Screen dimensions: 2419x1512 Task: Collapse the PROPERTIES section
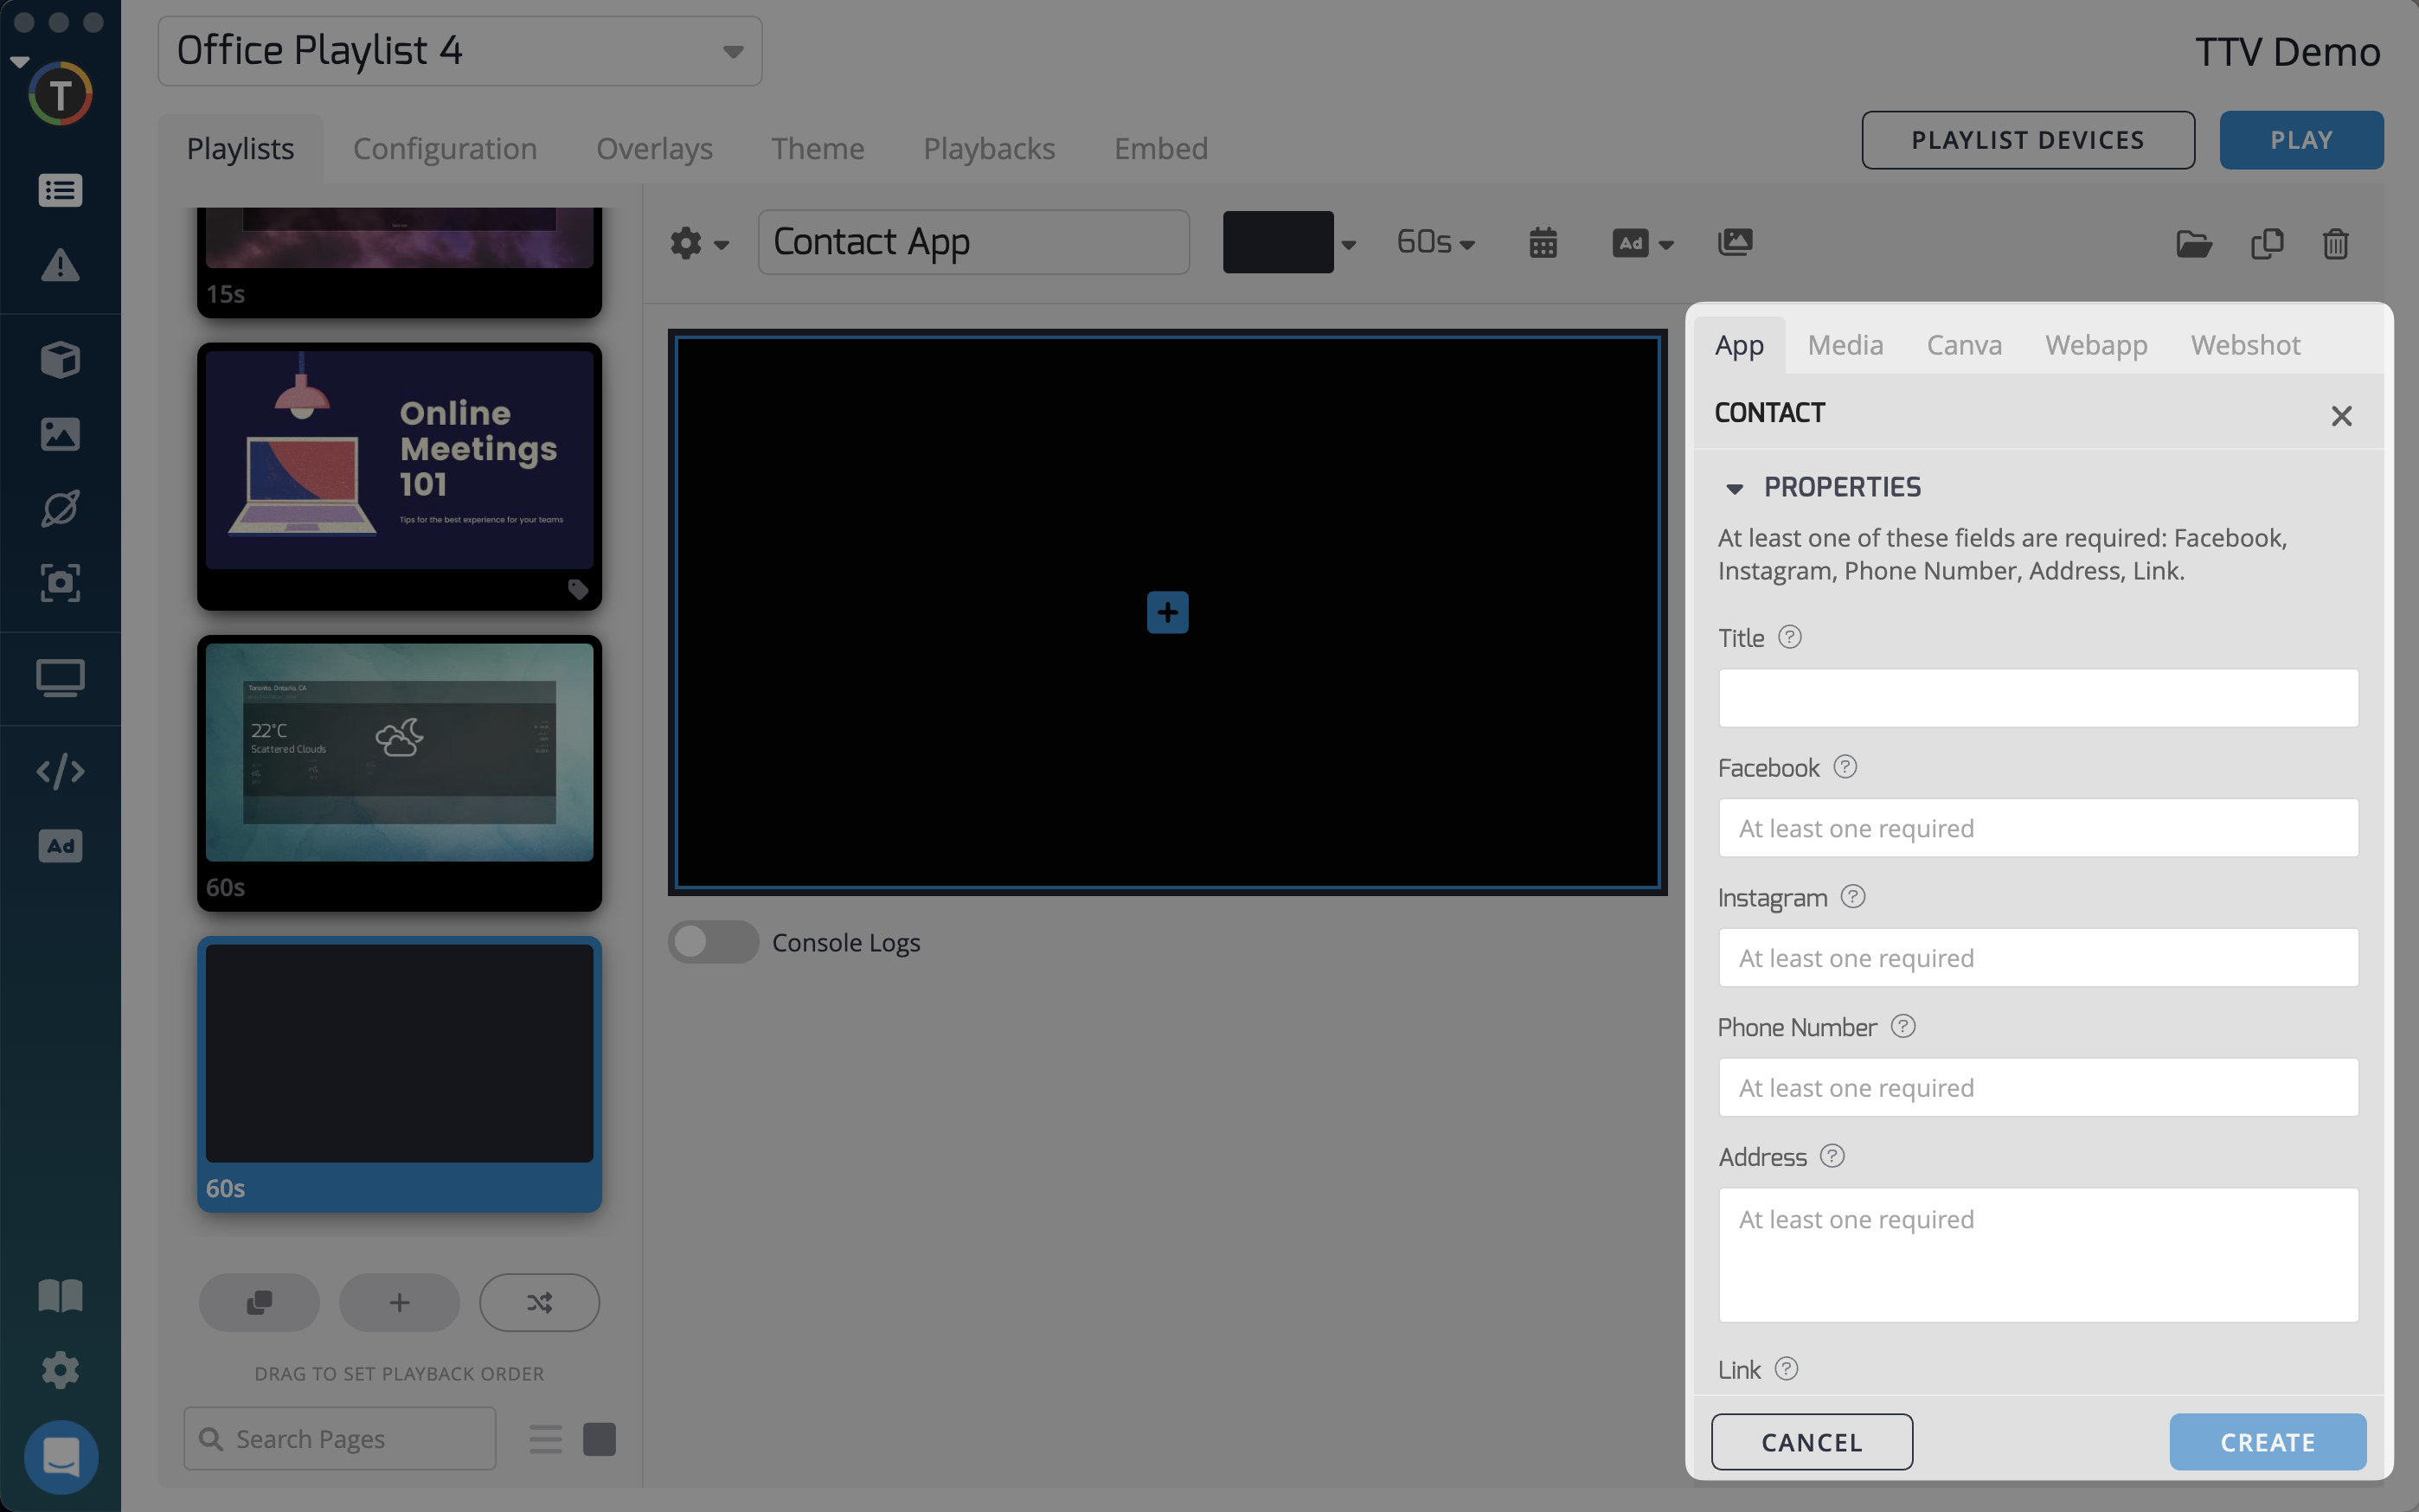coord(1734,488)
